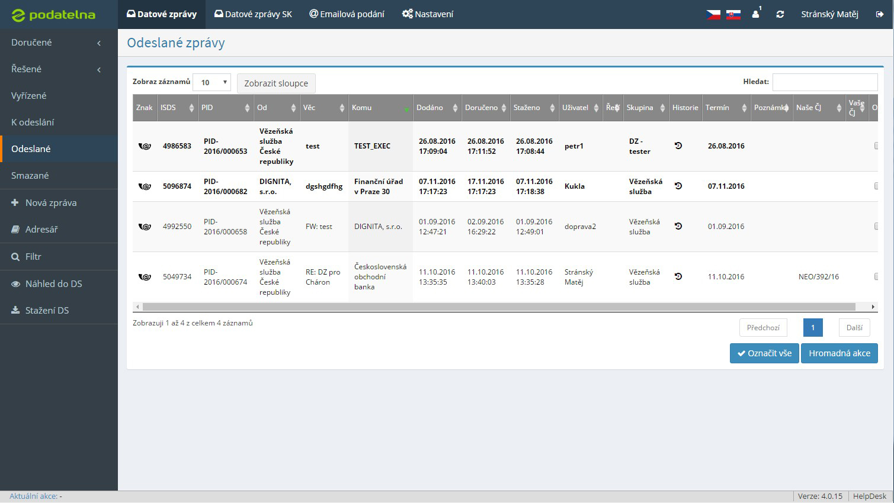This screenshot has width=894, height=503.
Task: Click the refresh icon in top bar
Action: point(780,14)
